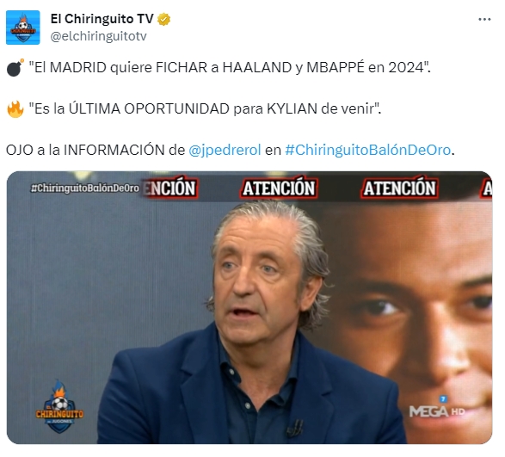Open the @elchiringuitotv handle
Screen dimensions: 505x457
tap(99, 36)
